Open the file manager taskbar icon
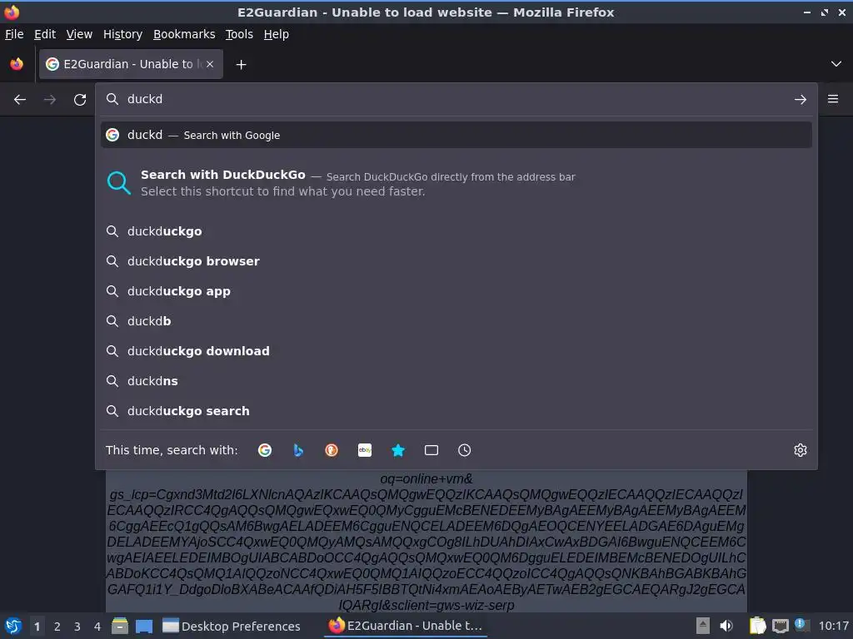Viewport: 853px width, 639px height. 120,626
